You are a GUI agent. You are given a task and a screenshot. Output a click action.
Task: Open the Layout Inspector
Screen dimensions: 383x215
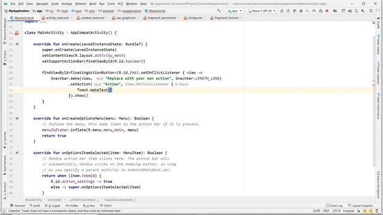coord(360,205)
